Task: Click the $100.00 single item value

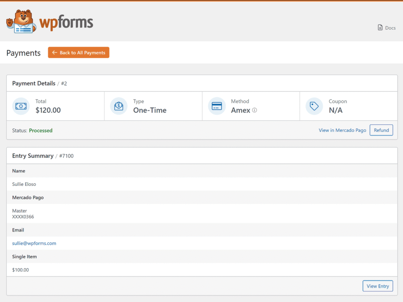Action: coord(20,270)
